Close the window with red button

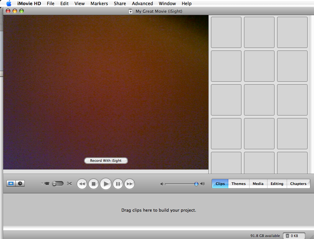tap(8, 11)
